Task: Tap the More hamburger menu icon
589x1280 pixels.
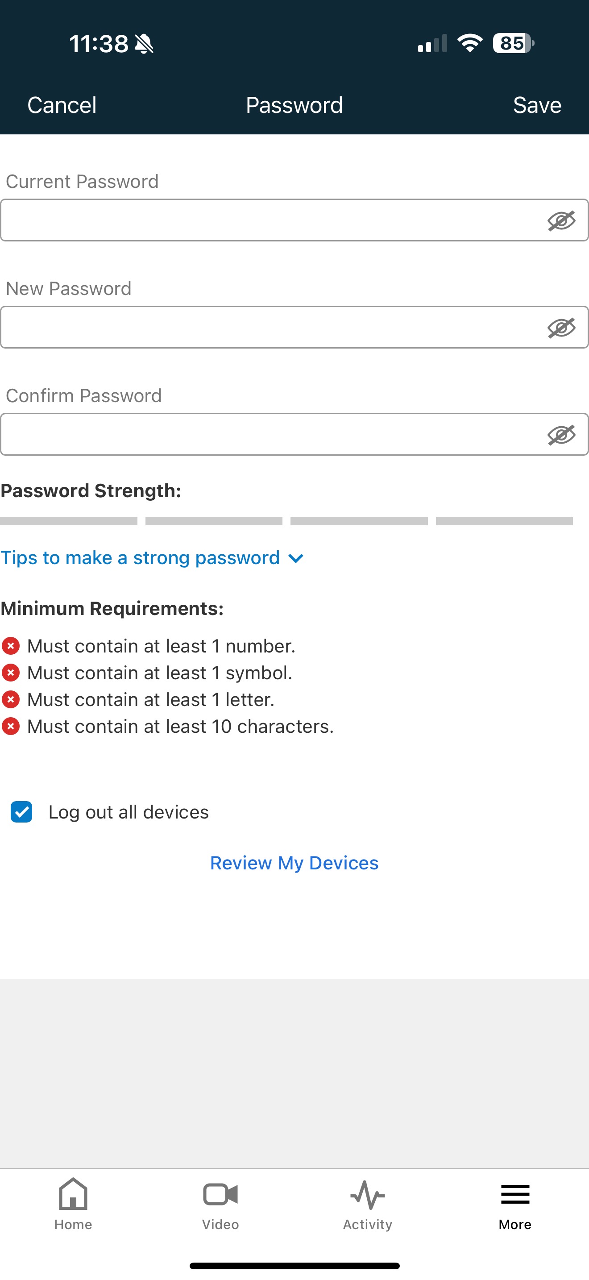Action: click(515, 1195)
